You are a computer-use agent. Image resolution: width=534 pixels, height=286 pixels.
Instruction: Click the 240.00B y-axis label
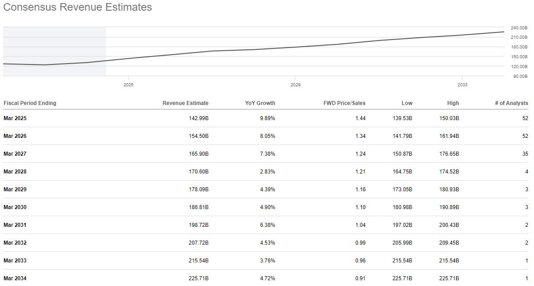point(519,28)
